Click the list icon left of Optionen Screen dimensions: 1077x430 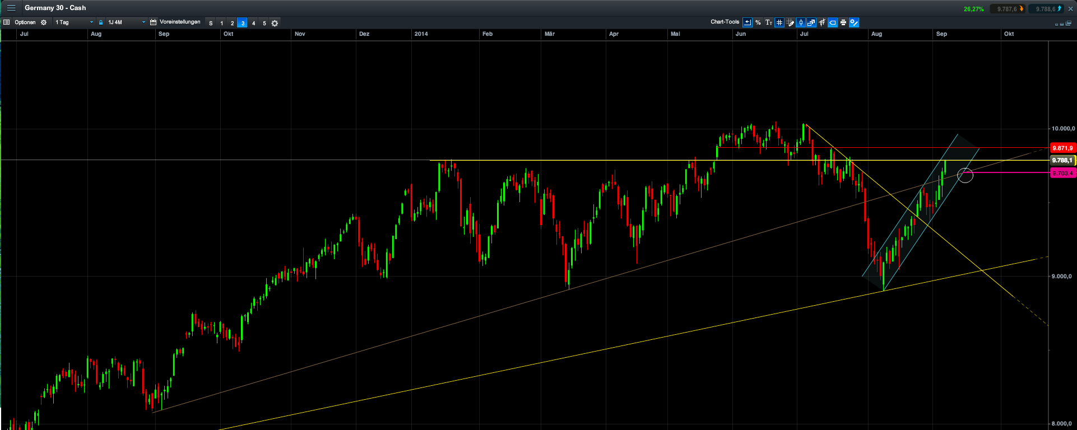(7, 22)
